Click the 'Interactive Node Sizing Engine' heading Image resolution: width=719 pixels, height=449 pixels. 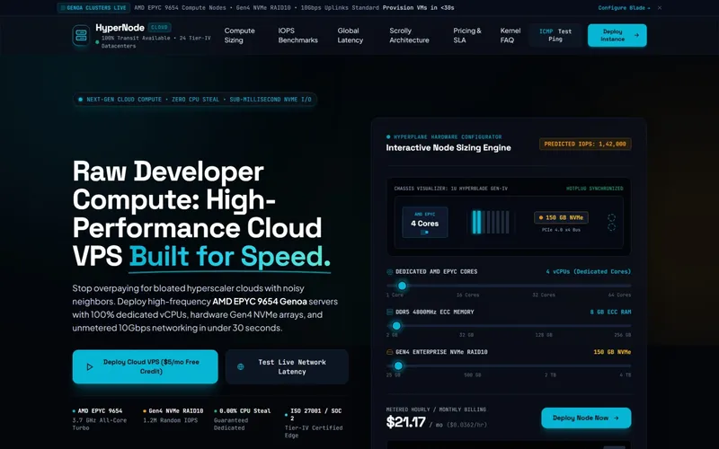(x=448, y=147)
